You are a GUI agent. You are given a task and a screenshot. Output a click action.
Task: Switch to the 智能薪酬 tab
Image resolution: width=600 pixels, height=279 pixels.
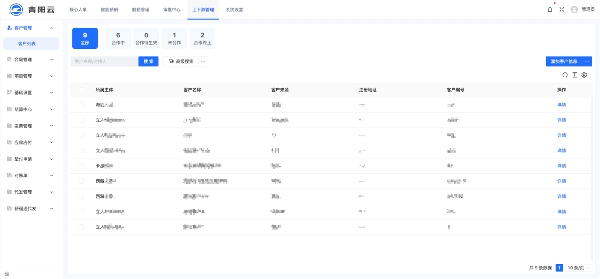(109, 10)
